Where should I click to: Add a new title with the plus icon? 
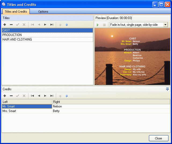[5, 25]
